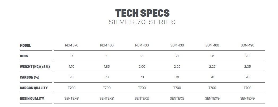Click the TECH SPECS heading
The width and height of the screenshot is (278, 107).
[142, 13]
